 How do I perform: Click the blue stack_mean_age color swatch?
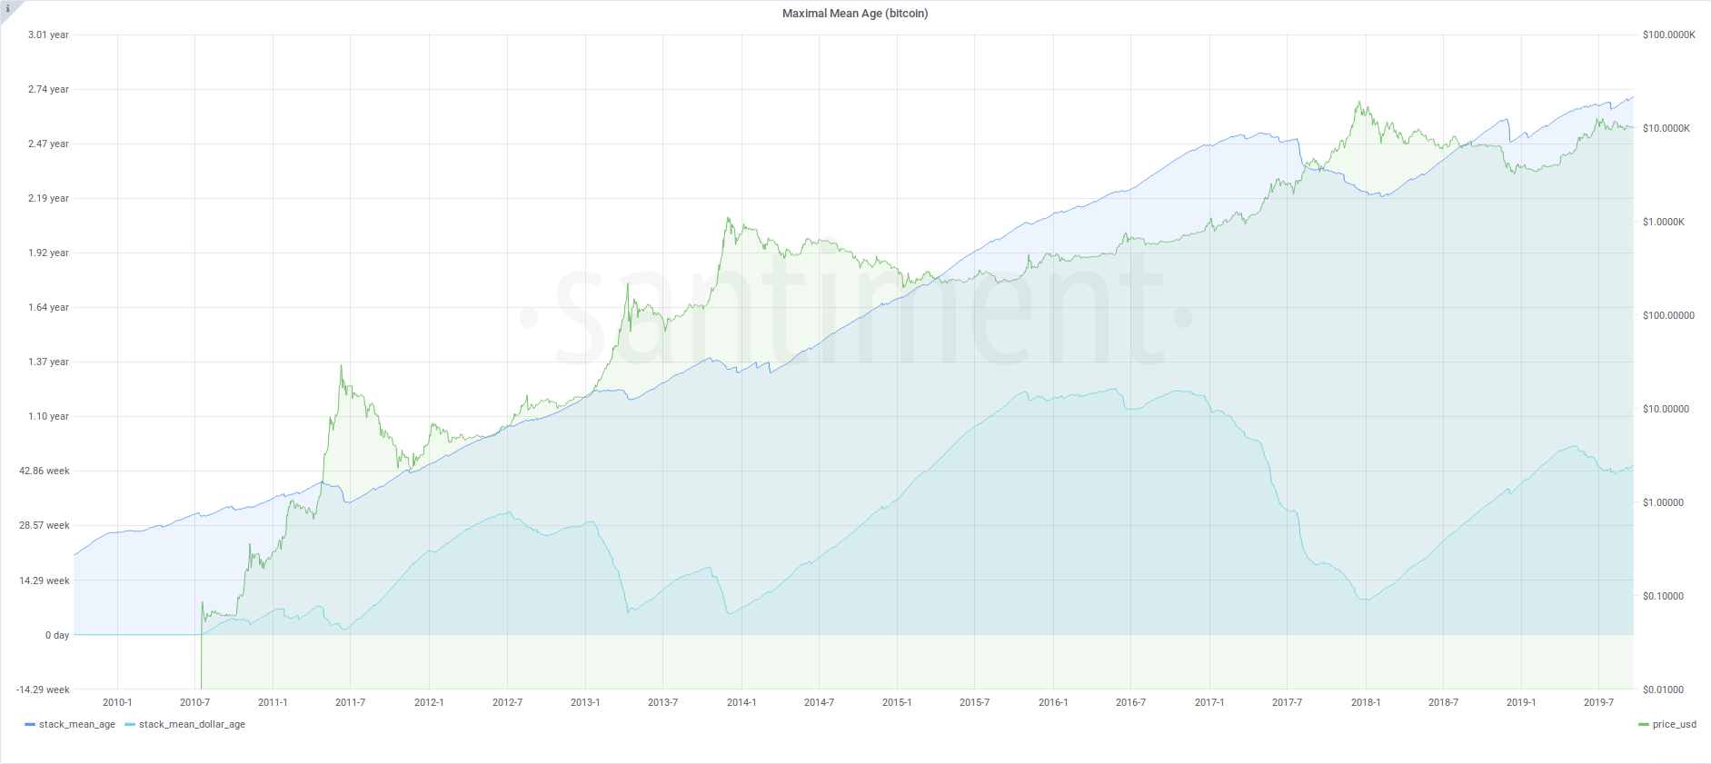[30, 725]
